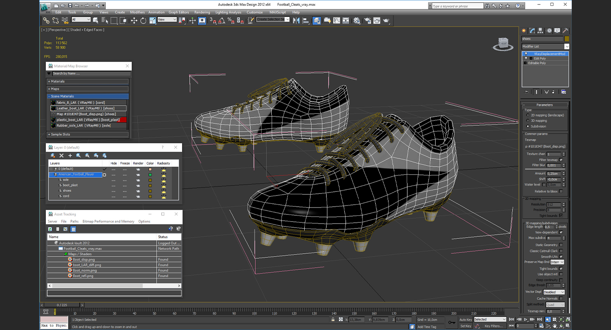611x330 pixels.
Task: Open the Vector Displ Disabled dropdown
Action: click(554, 292)
